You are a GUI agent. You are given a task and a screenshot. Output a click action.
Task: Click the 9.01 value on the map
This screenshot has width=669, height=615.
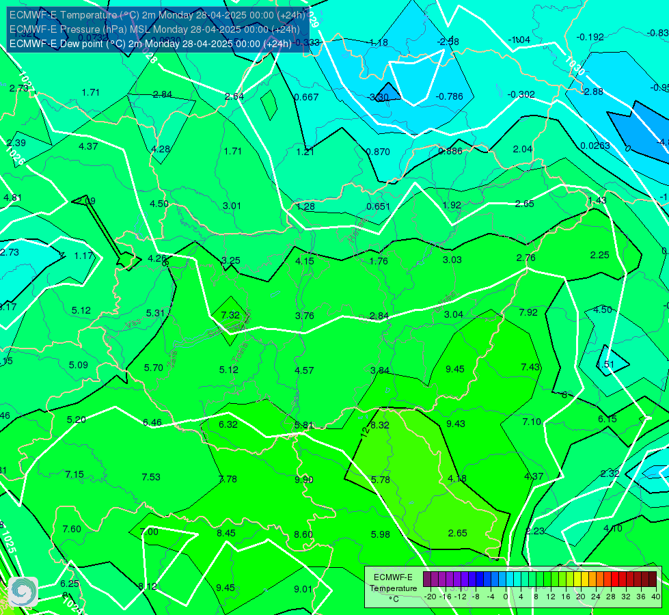coord(303,590)
